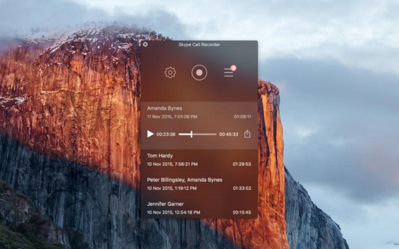This screenshot has height=249, width=399.
Task: Close the Skype Call Recorder window
Action: pos(145,44)
